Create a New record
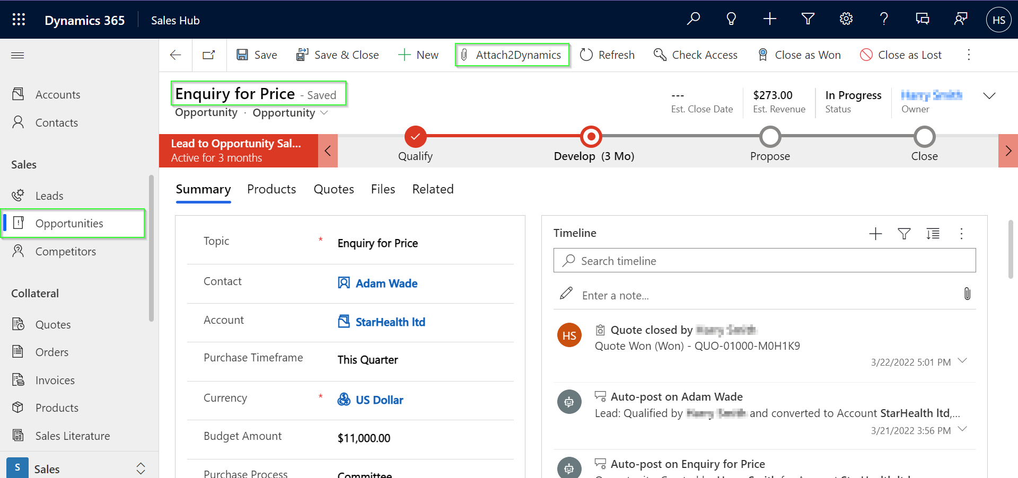 (x=418, y=55)
